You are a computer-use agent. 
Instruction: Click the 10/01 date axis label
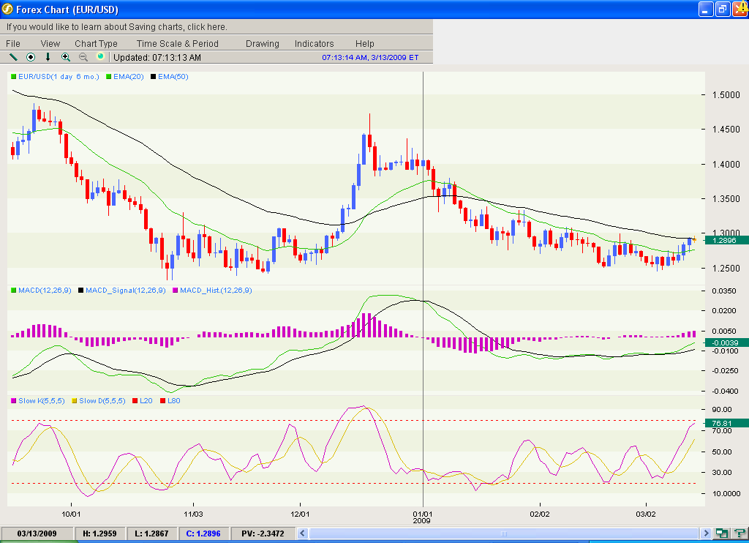pyautogui.click(x=71, y=514)
